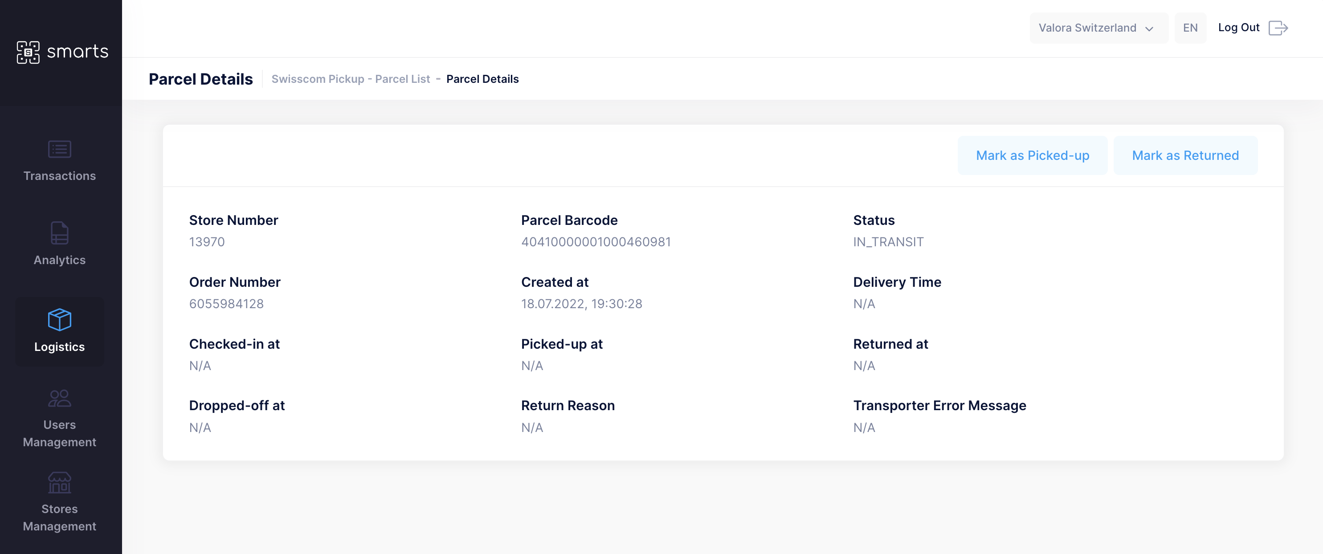Viewport: 1323px width, 554px height.
Task: Select the Logistics box icon
Action: coord(60,319)
